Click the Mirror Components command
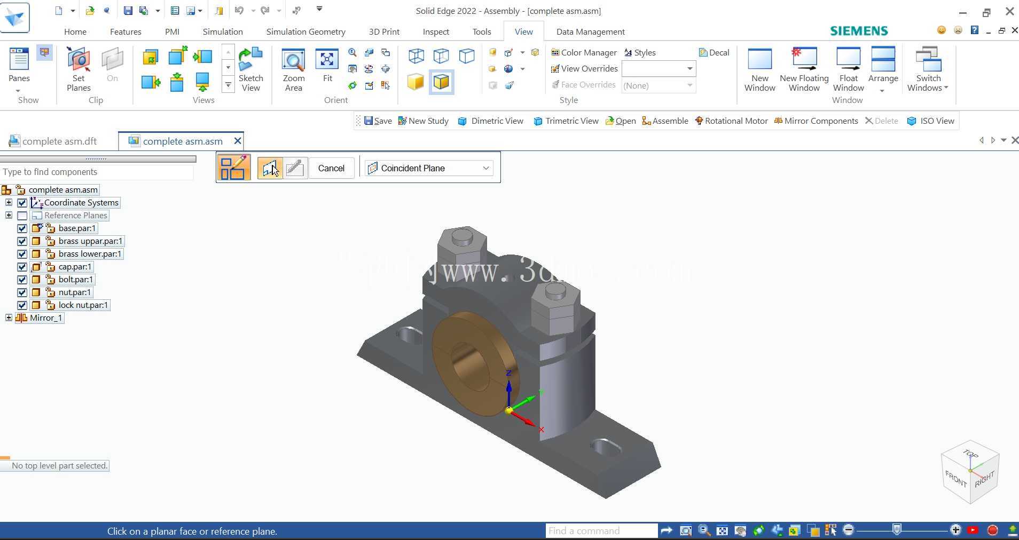Viewport: 1019px width, 540px height. pos(816,121)
